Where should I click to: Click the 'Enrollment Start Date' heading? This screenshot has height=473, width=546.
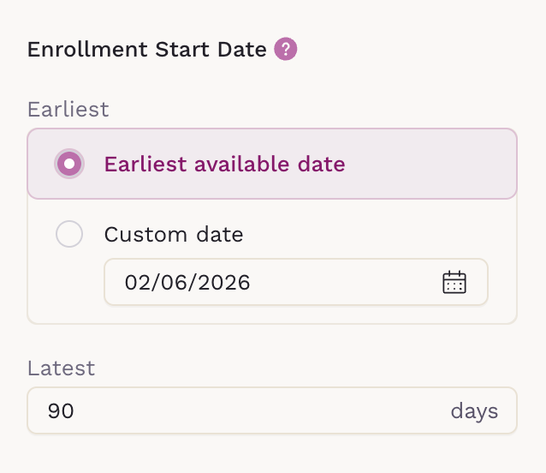pyautogui.click(x=147, y=49)
